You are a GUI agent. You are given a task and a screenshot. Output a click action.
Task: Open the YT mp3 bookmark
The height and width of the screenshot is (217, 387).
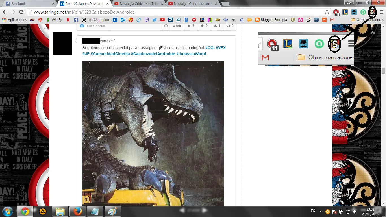pos(242,20)
